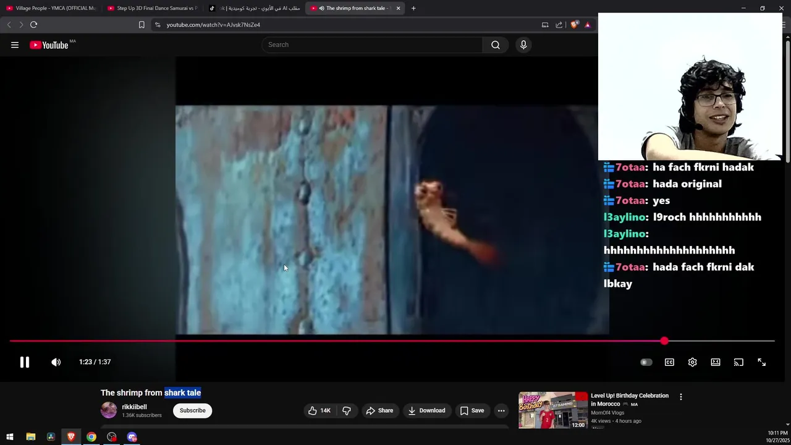Open Level Up! Birthday Celebration thumbnail
Image resolution: width=791 pixels, height=445 pixels.
click(553, 410)
